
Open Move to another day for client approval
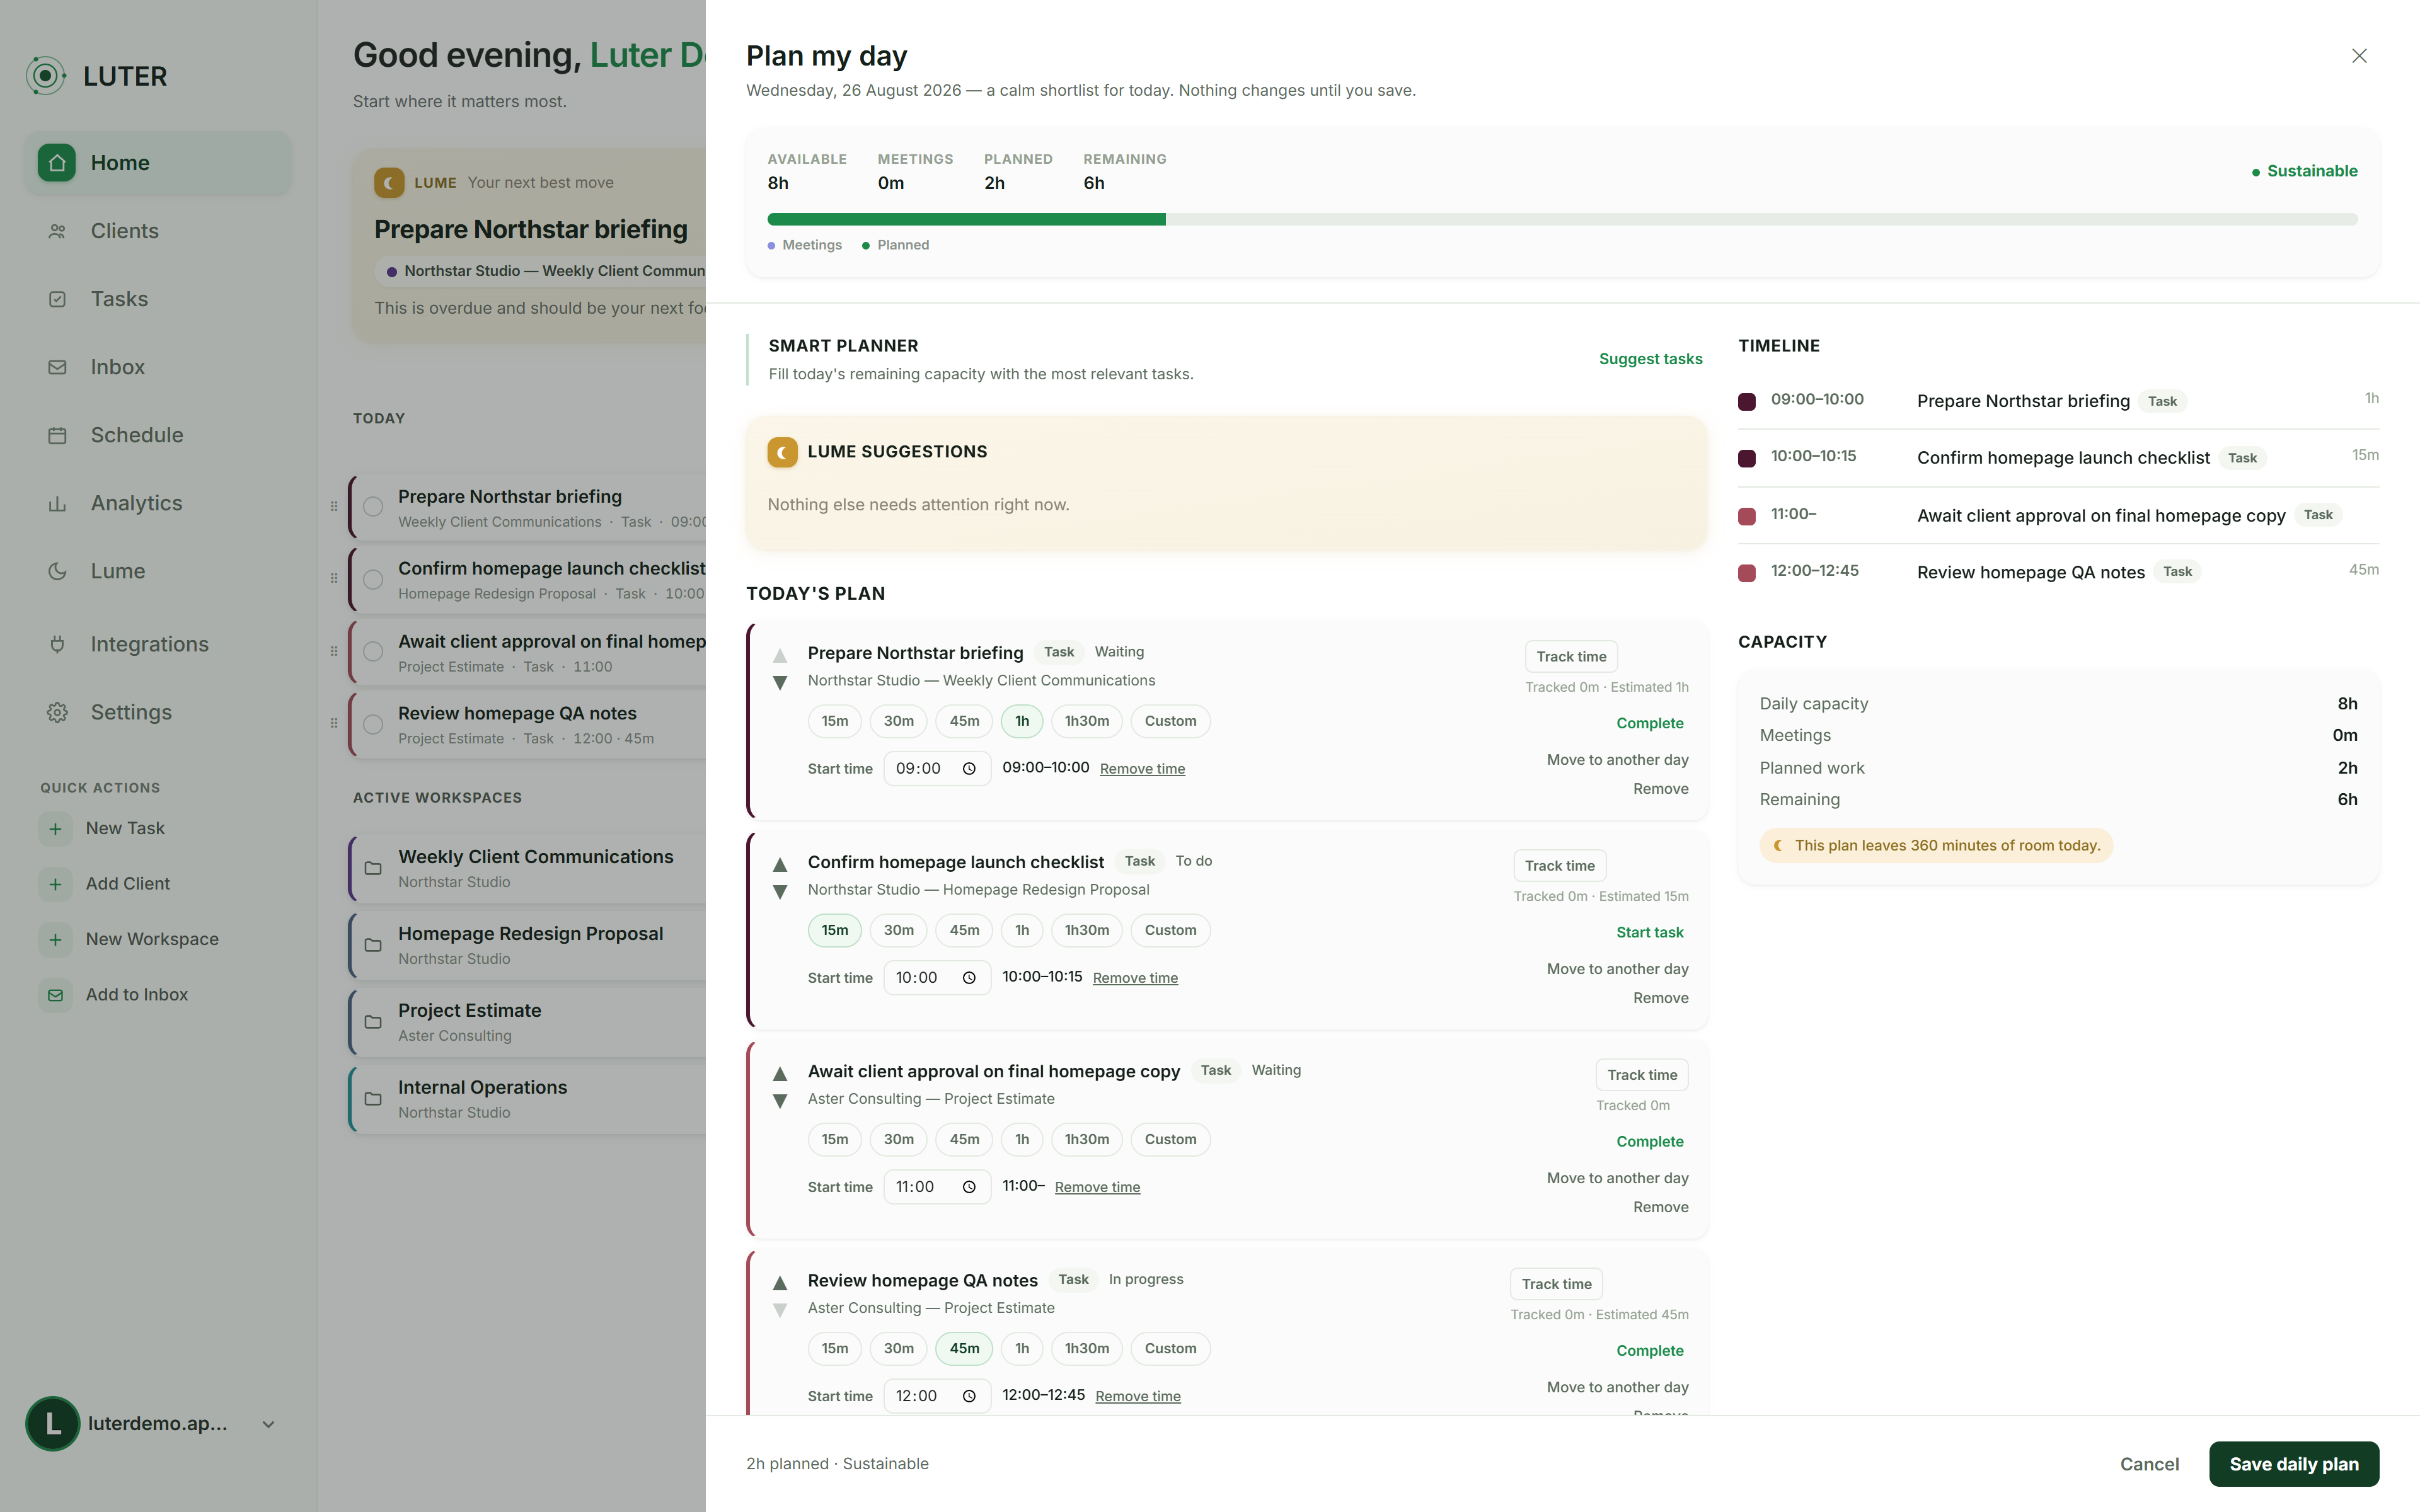tap(1617, 1178)
